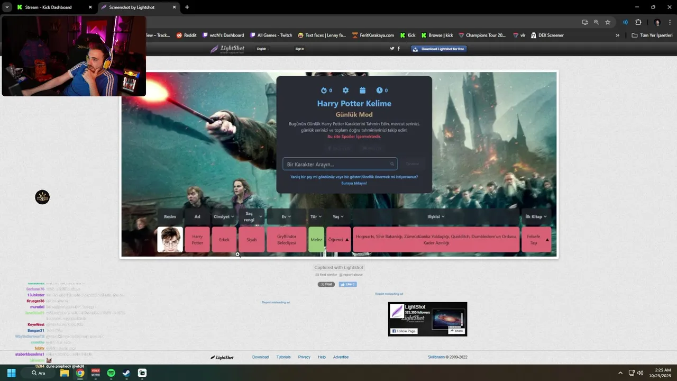Click the Sign in link
677x381 pixels.
[299, 49]
